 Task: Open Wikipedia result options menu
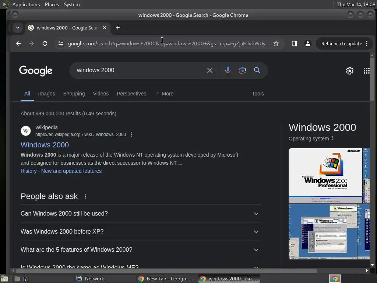click(131, 134)
